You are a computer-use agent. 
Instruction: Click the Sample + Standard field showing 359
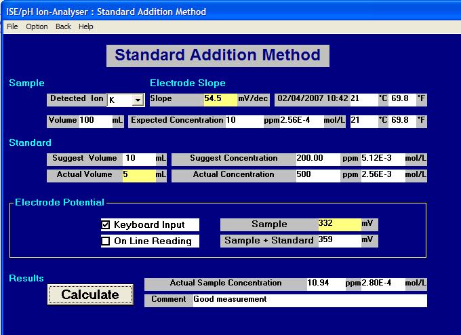click(340, 241)
